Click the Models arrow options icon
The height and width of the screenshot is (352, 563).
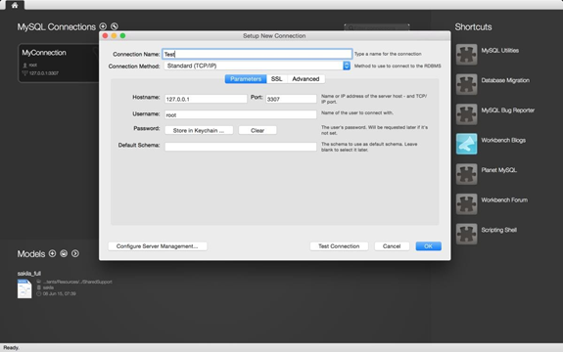[x=75, y=253]
